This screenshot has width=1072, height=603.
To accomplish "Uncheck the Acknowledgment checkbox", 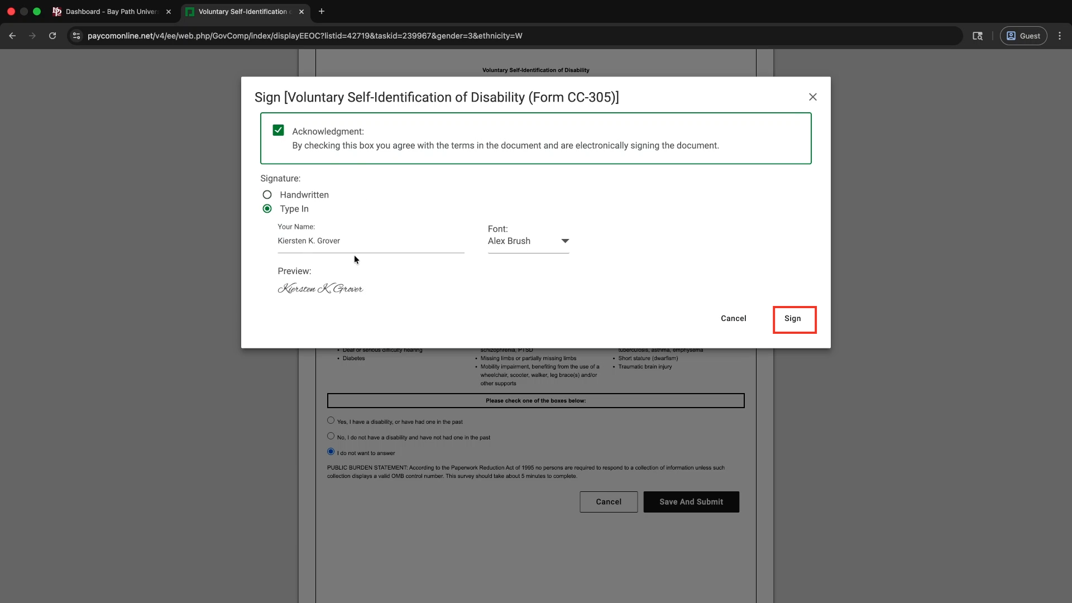I will tap(278, 130).
